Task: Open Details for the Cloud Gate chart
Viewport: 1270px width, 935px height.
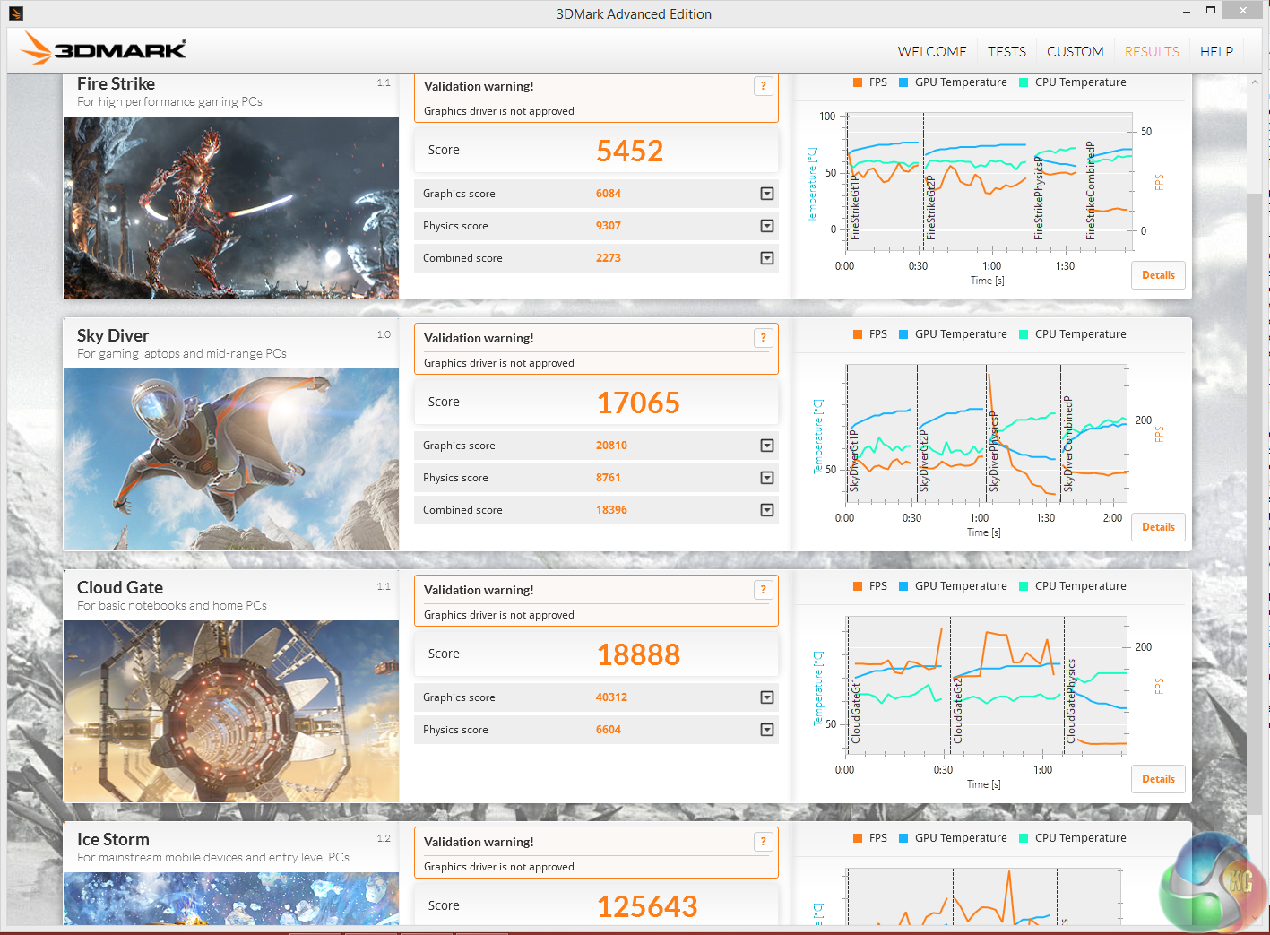Action: (1158, 779)
